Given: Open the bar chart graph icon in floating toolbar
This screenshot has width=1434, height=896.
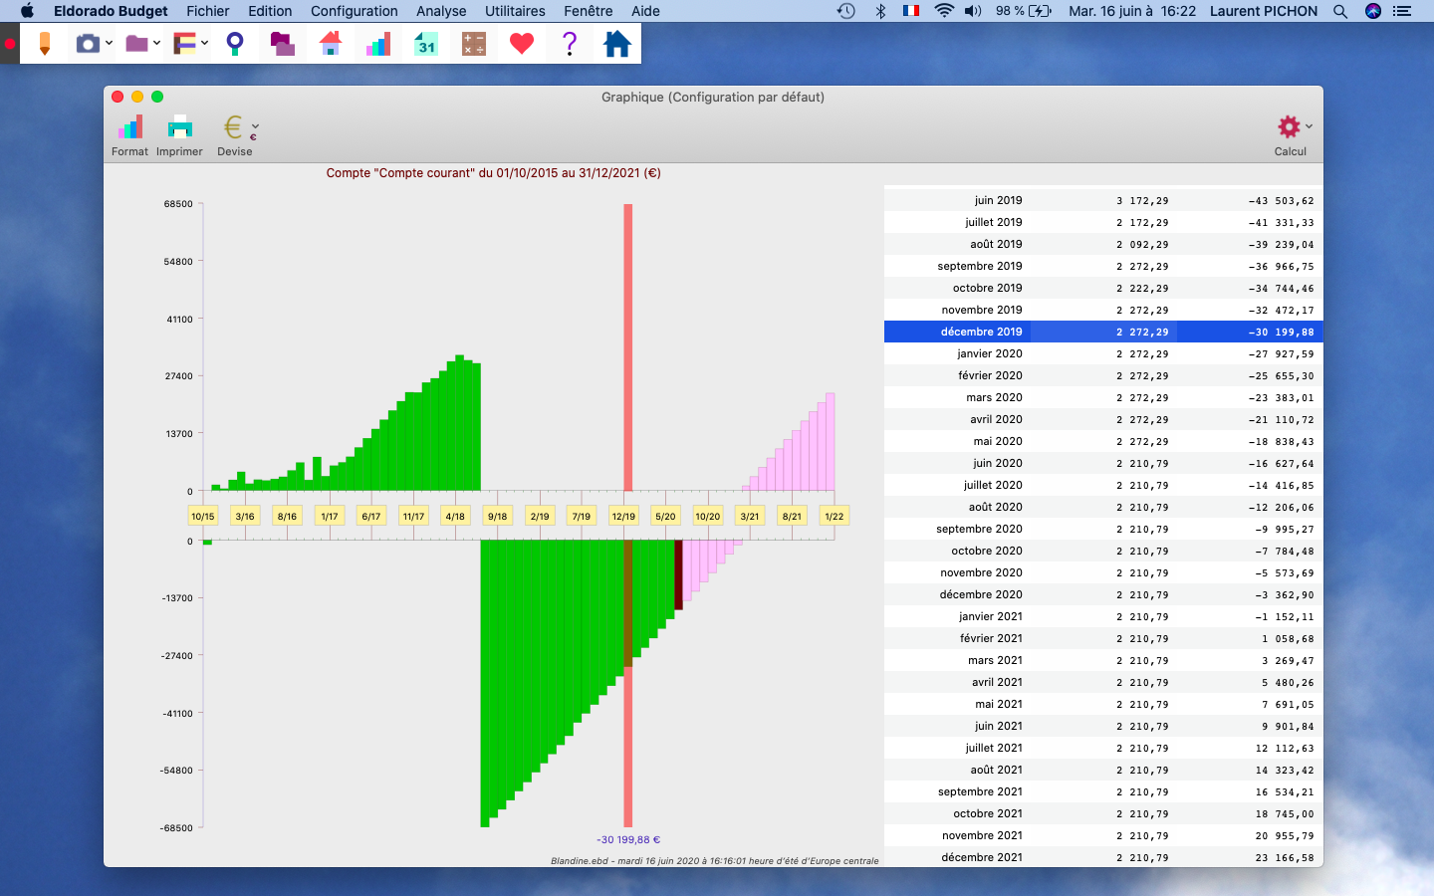Looking at the screenshot, I should coord(378,44).
